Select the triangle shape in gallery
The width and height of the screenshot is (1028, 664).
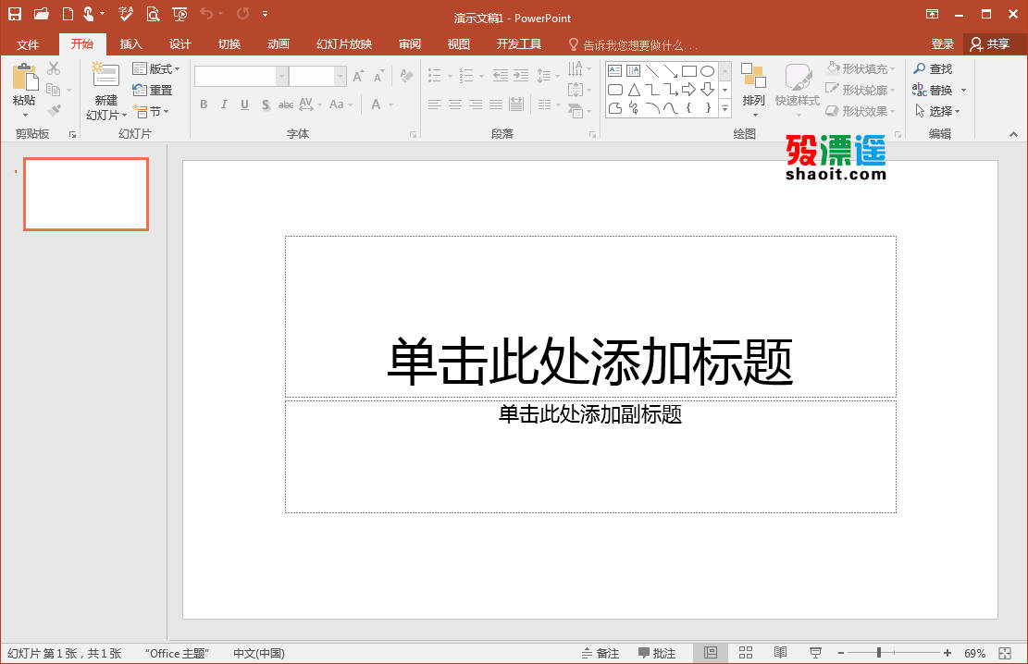(x=634, y=90)
